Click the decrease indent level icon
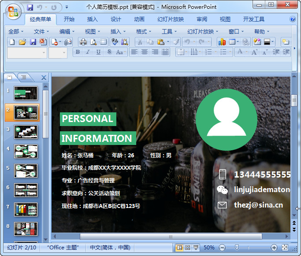This screenshot has height=256, width=301. (x=276, y=52)
